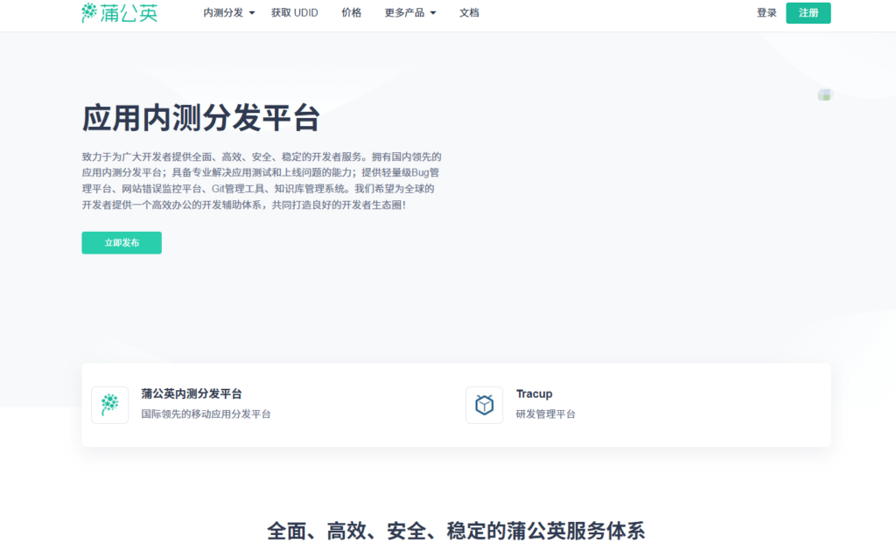Select the dandelion icon on the 蒲公英内测分发平台 card
Image resolution: width=896 pixels, height=550 pixels.
(x=109, y=405)
